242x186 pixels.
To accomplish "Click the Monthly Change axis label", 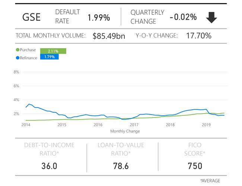I will pos(125,131).
